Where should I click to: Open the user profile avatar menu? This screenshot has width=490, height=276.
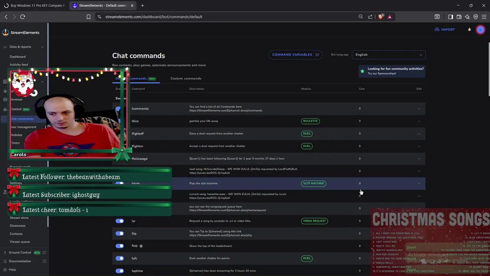tap(480, 30)
